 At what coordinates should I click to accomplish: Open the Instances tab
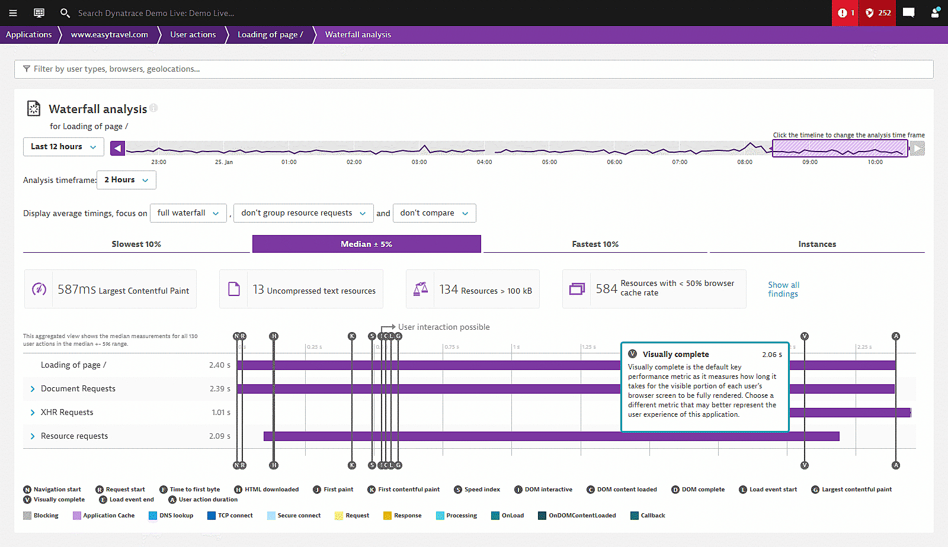817,244
